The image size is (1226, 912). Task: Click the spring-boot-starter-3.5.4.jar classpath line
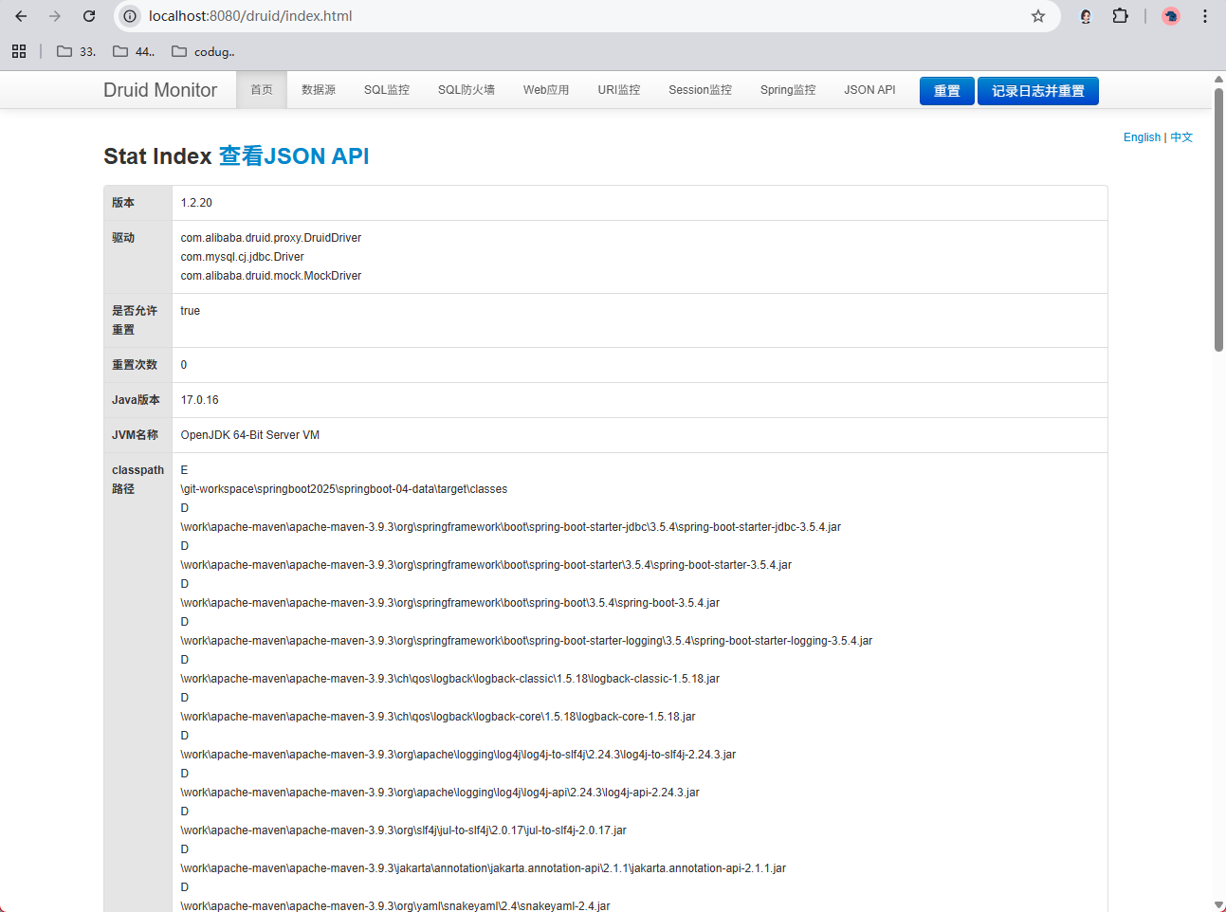tap(486, 565)
